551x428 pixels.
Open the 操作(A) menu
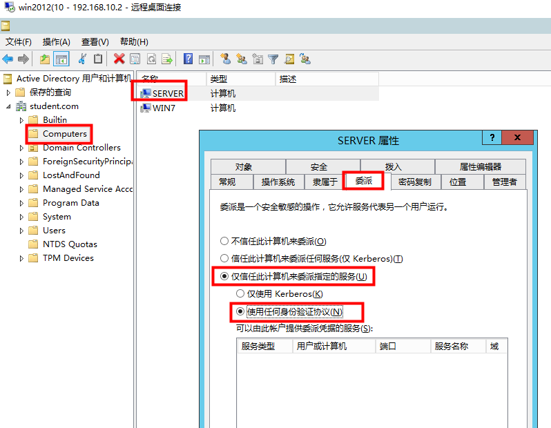(56, 42)
